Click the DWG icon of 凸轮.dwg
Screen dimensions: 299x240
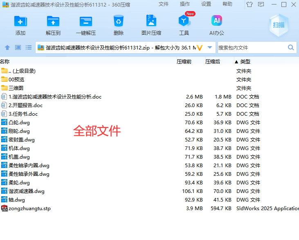coord(4,122)
